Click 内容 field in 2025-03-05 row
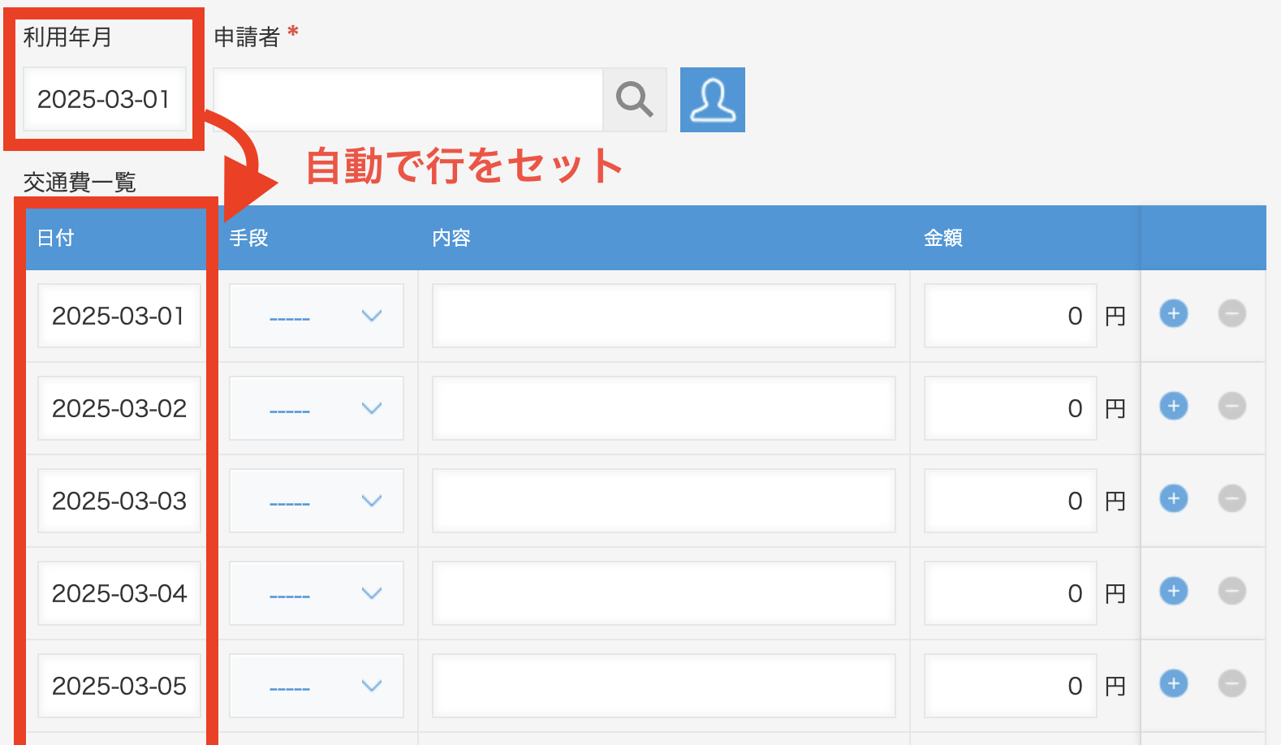Image resolution: width=1281 pixels, height=745 pixels. click(664, 686)
